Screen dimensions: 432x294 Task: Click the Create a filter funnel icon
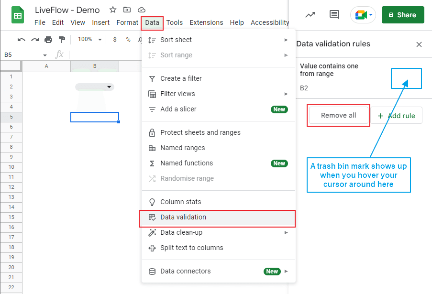(x=152, y=79)
